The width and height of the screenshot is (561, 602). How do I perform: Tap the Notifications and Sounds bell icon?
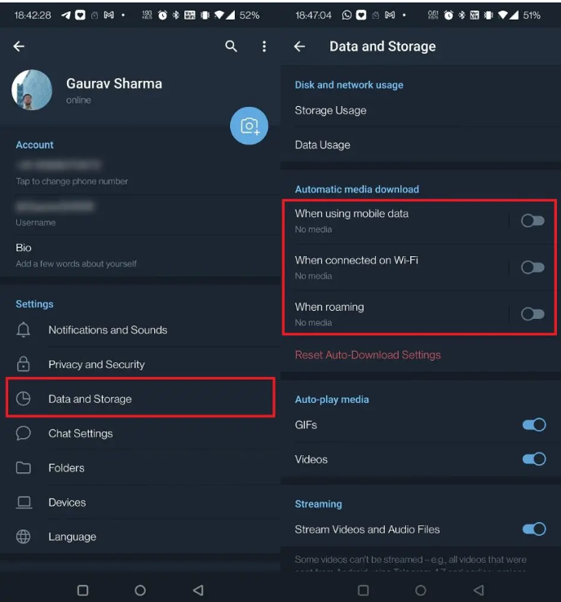point(24,330)
